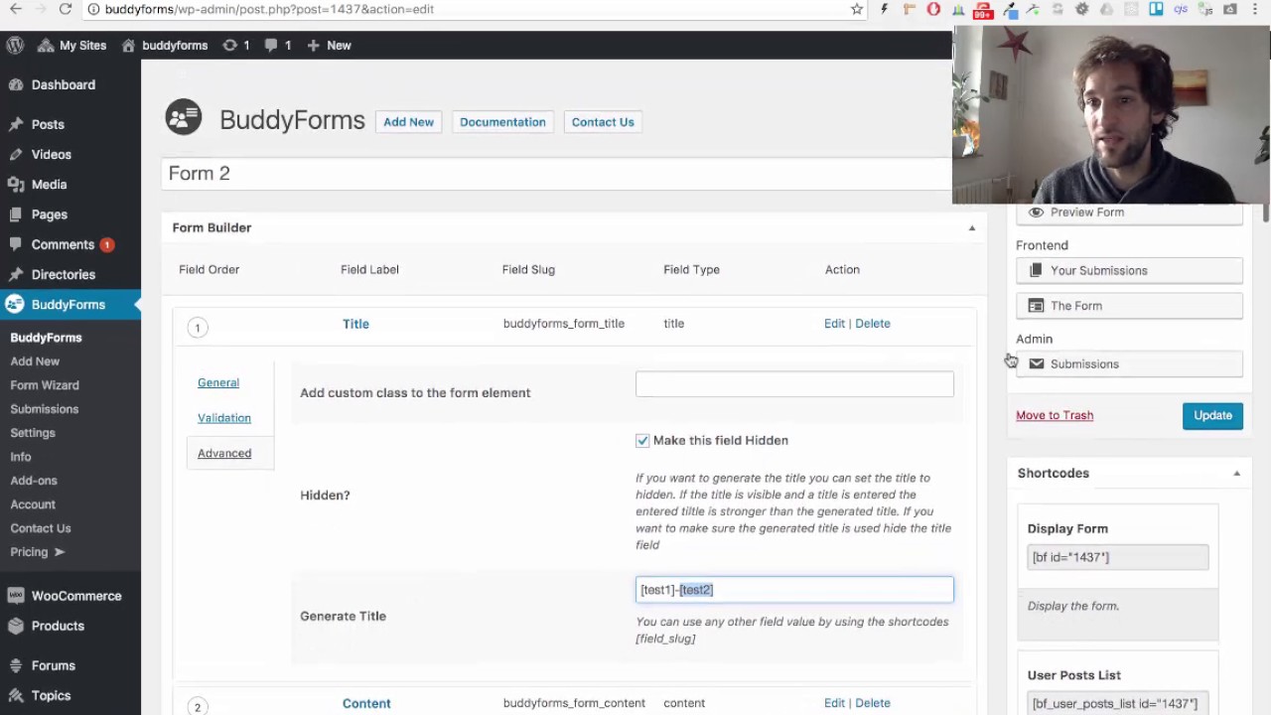Image resolution: width=1271 pixels, height=715 pixels.
Task: Click the Dashboard gauge icon in sidebar
Action: (x=15, y=85)
